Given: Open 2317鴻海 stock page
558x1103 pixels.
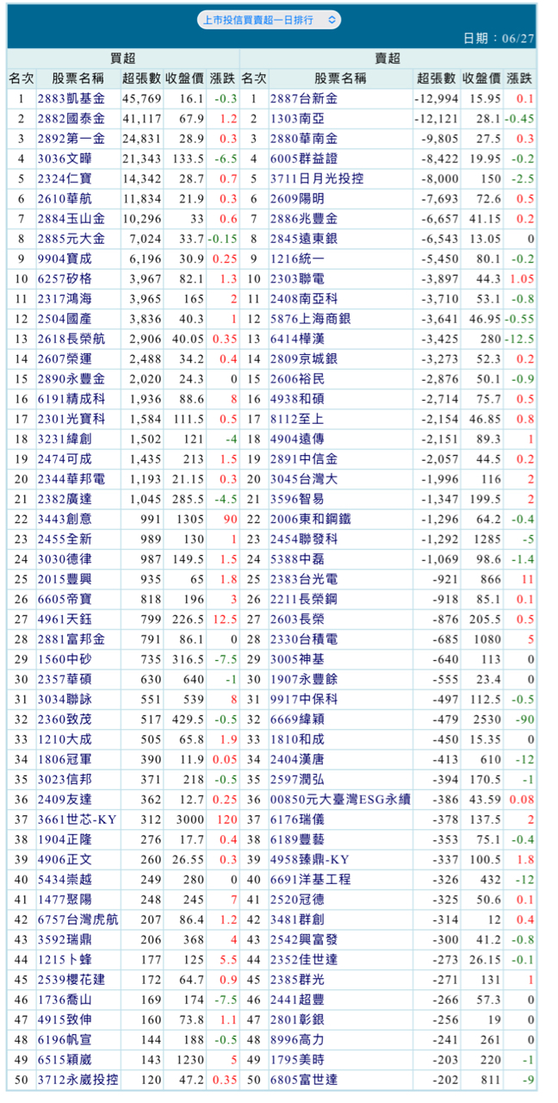Looking at the screenshot, I should pyautogui.click(x=65, y=298).
